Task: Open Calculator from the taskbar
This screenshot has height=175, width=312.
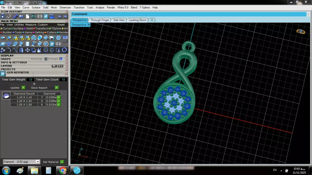Action: 48,171
